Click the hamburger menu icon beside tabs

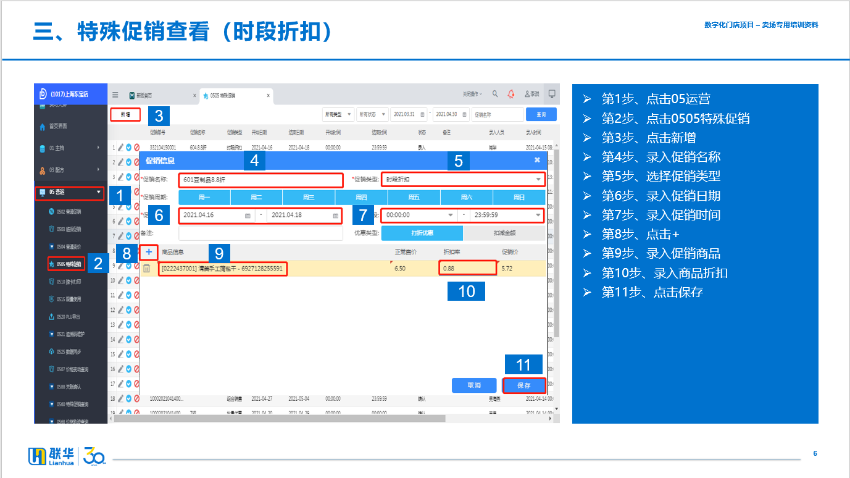point(115,95)
